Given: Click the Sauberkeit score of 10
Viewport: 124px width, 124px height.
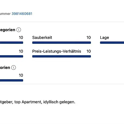Looking at the screenshot, I should (x=88, y=37).
